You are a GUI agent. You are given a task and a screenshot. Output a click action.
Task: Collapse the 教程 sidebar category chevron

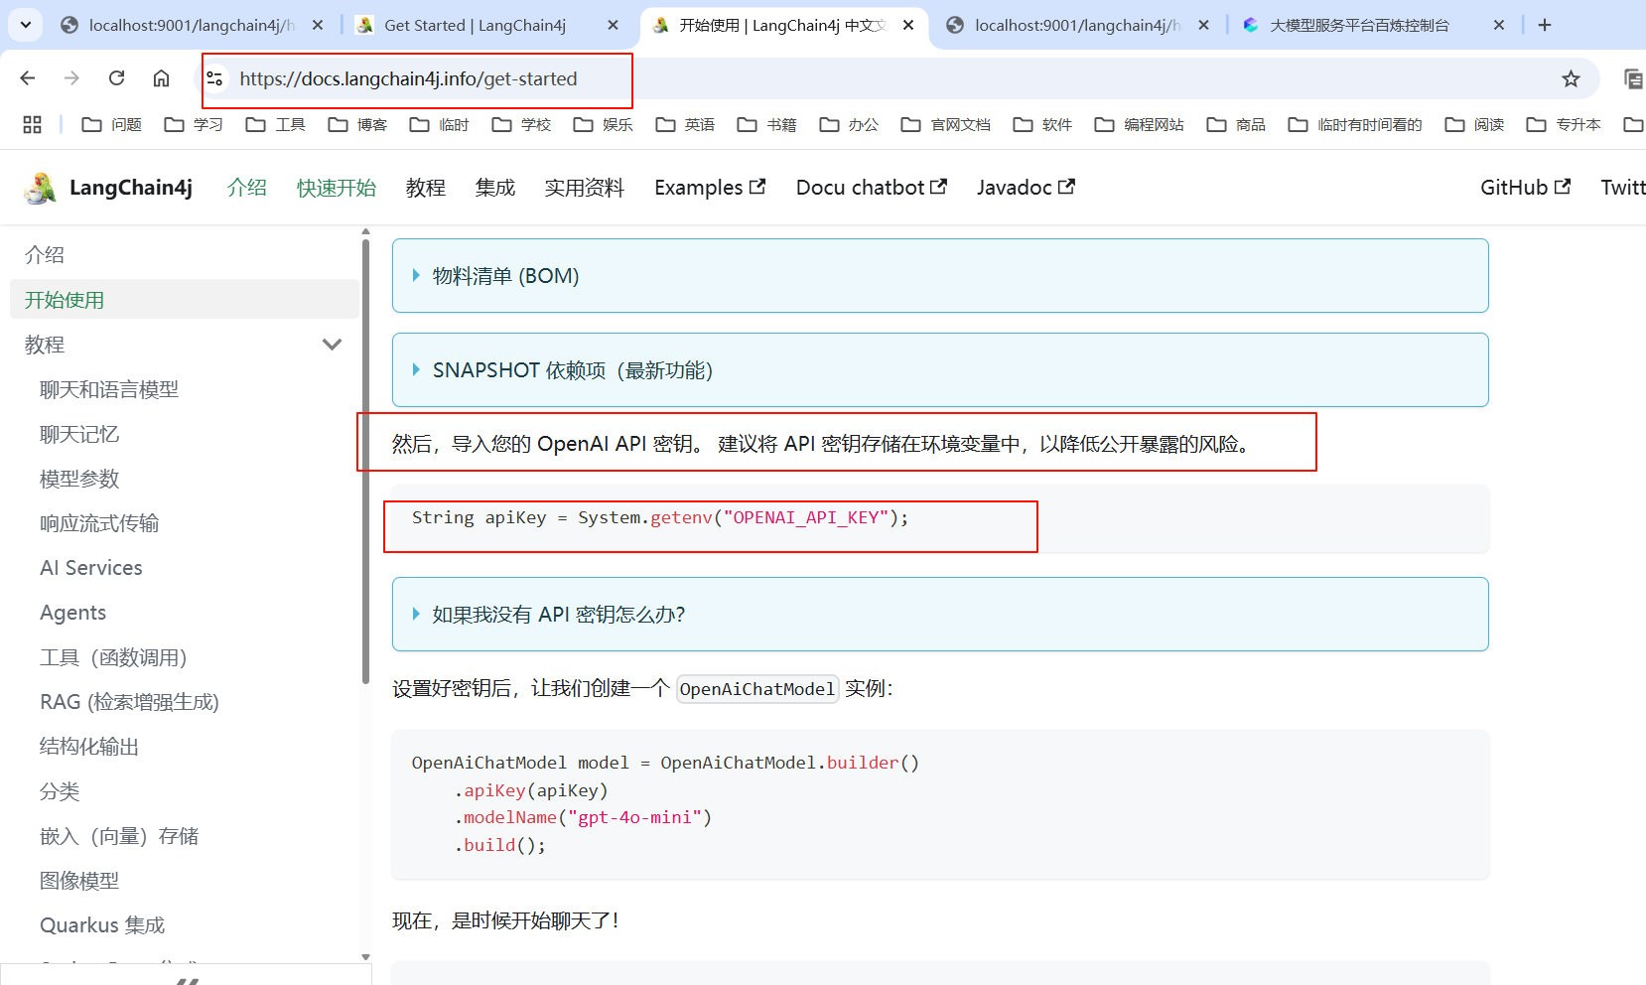(x=333, y=345)
